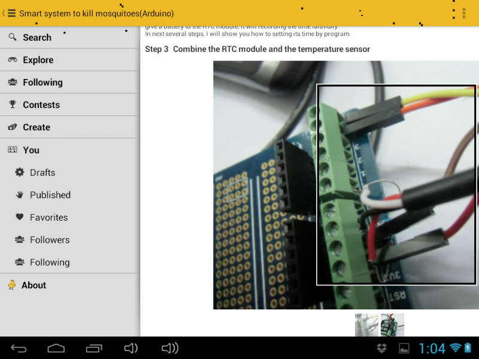The height and width of the screenshot is (359, 479).
Task: Tap the magnifier icon beside Search
Action: pyautogui.click(x=13, y=37)
